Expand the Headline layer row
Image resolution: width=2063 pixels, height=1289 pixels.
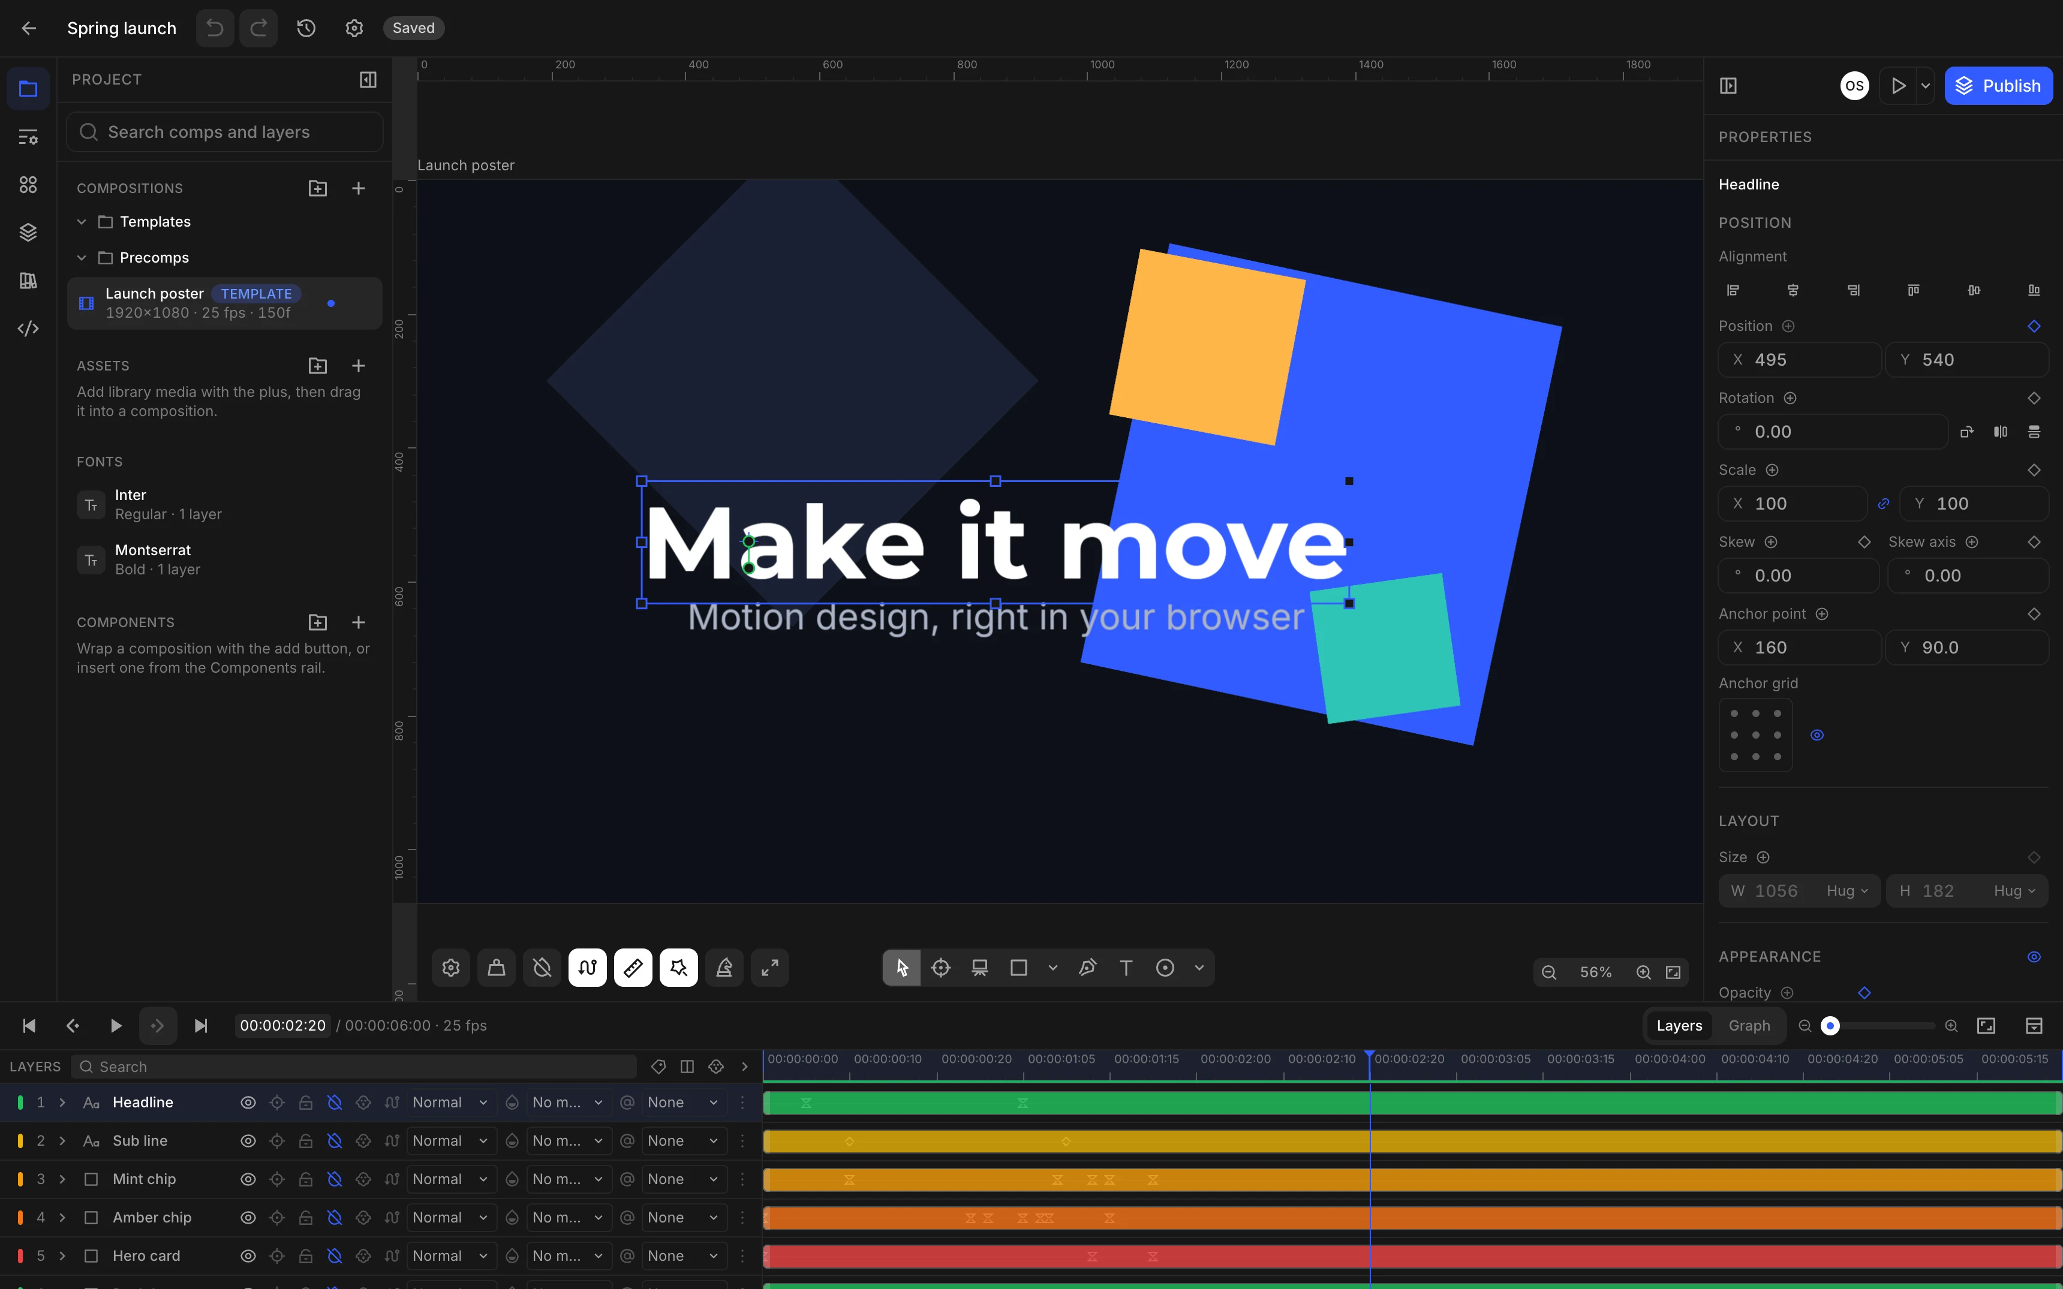coord(62,1103)
